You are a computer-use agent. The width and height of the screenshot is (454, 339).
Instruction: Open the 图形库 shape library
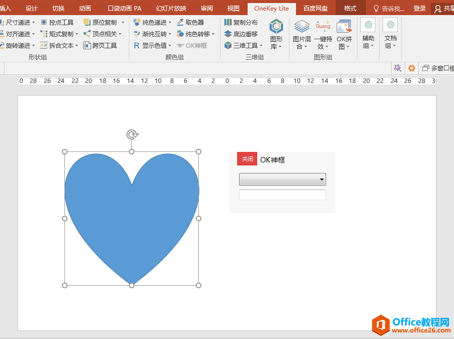(276, 34)
